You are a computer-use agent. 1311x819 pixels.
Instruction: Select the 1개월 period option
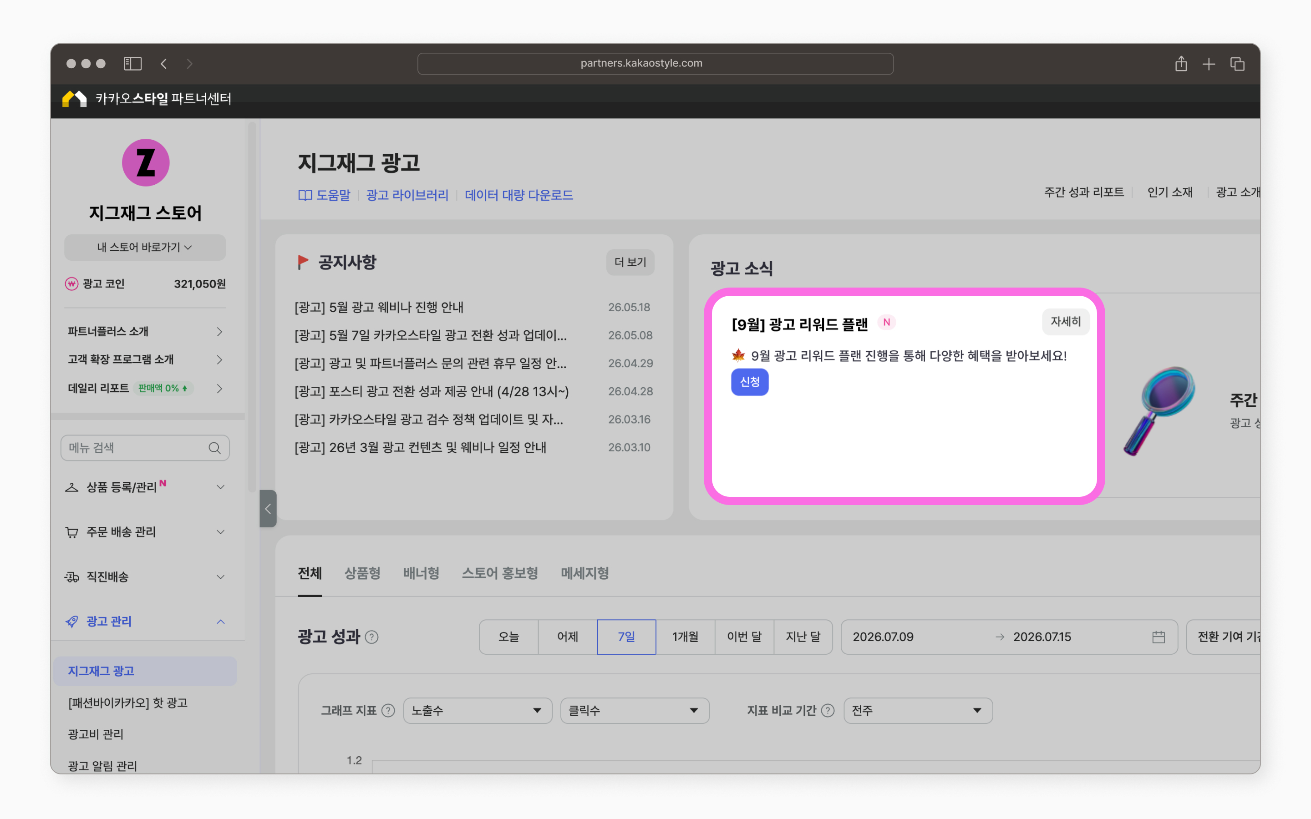[x=685, y=637]
